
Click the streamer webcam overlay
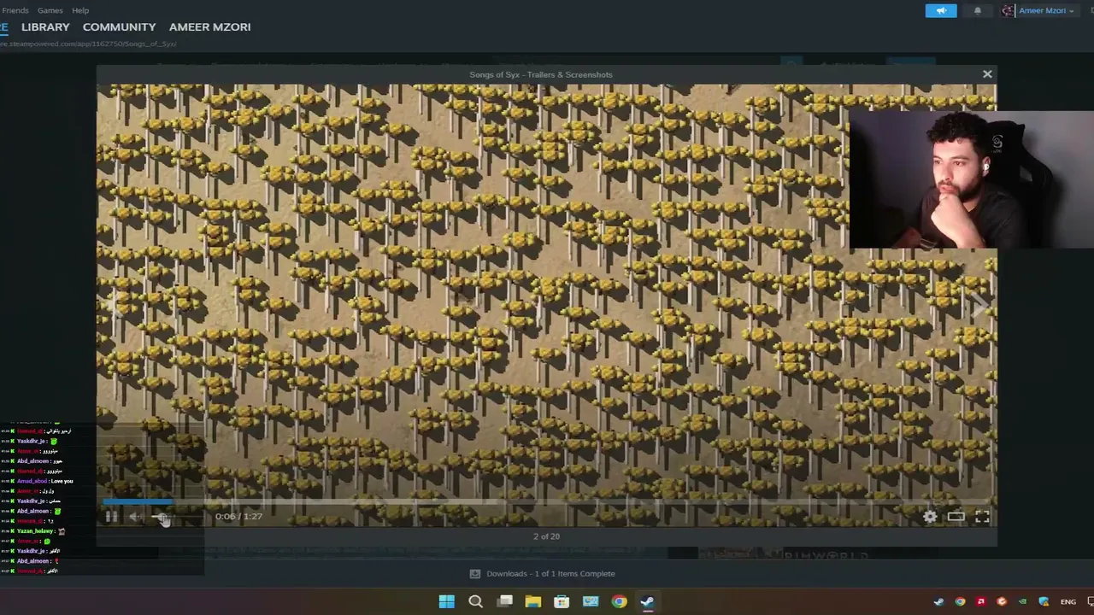click(972, 179)
